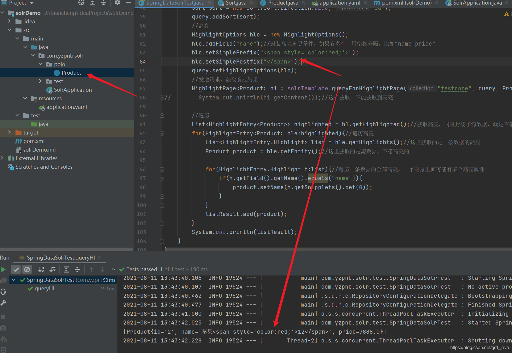Collapse SpringDataSolrTest result node
The height and width of the screenshot is (353, 512).
tap(13, 280)
